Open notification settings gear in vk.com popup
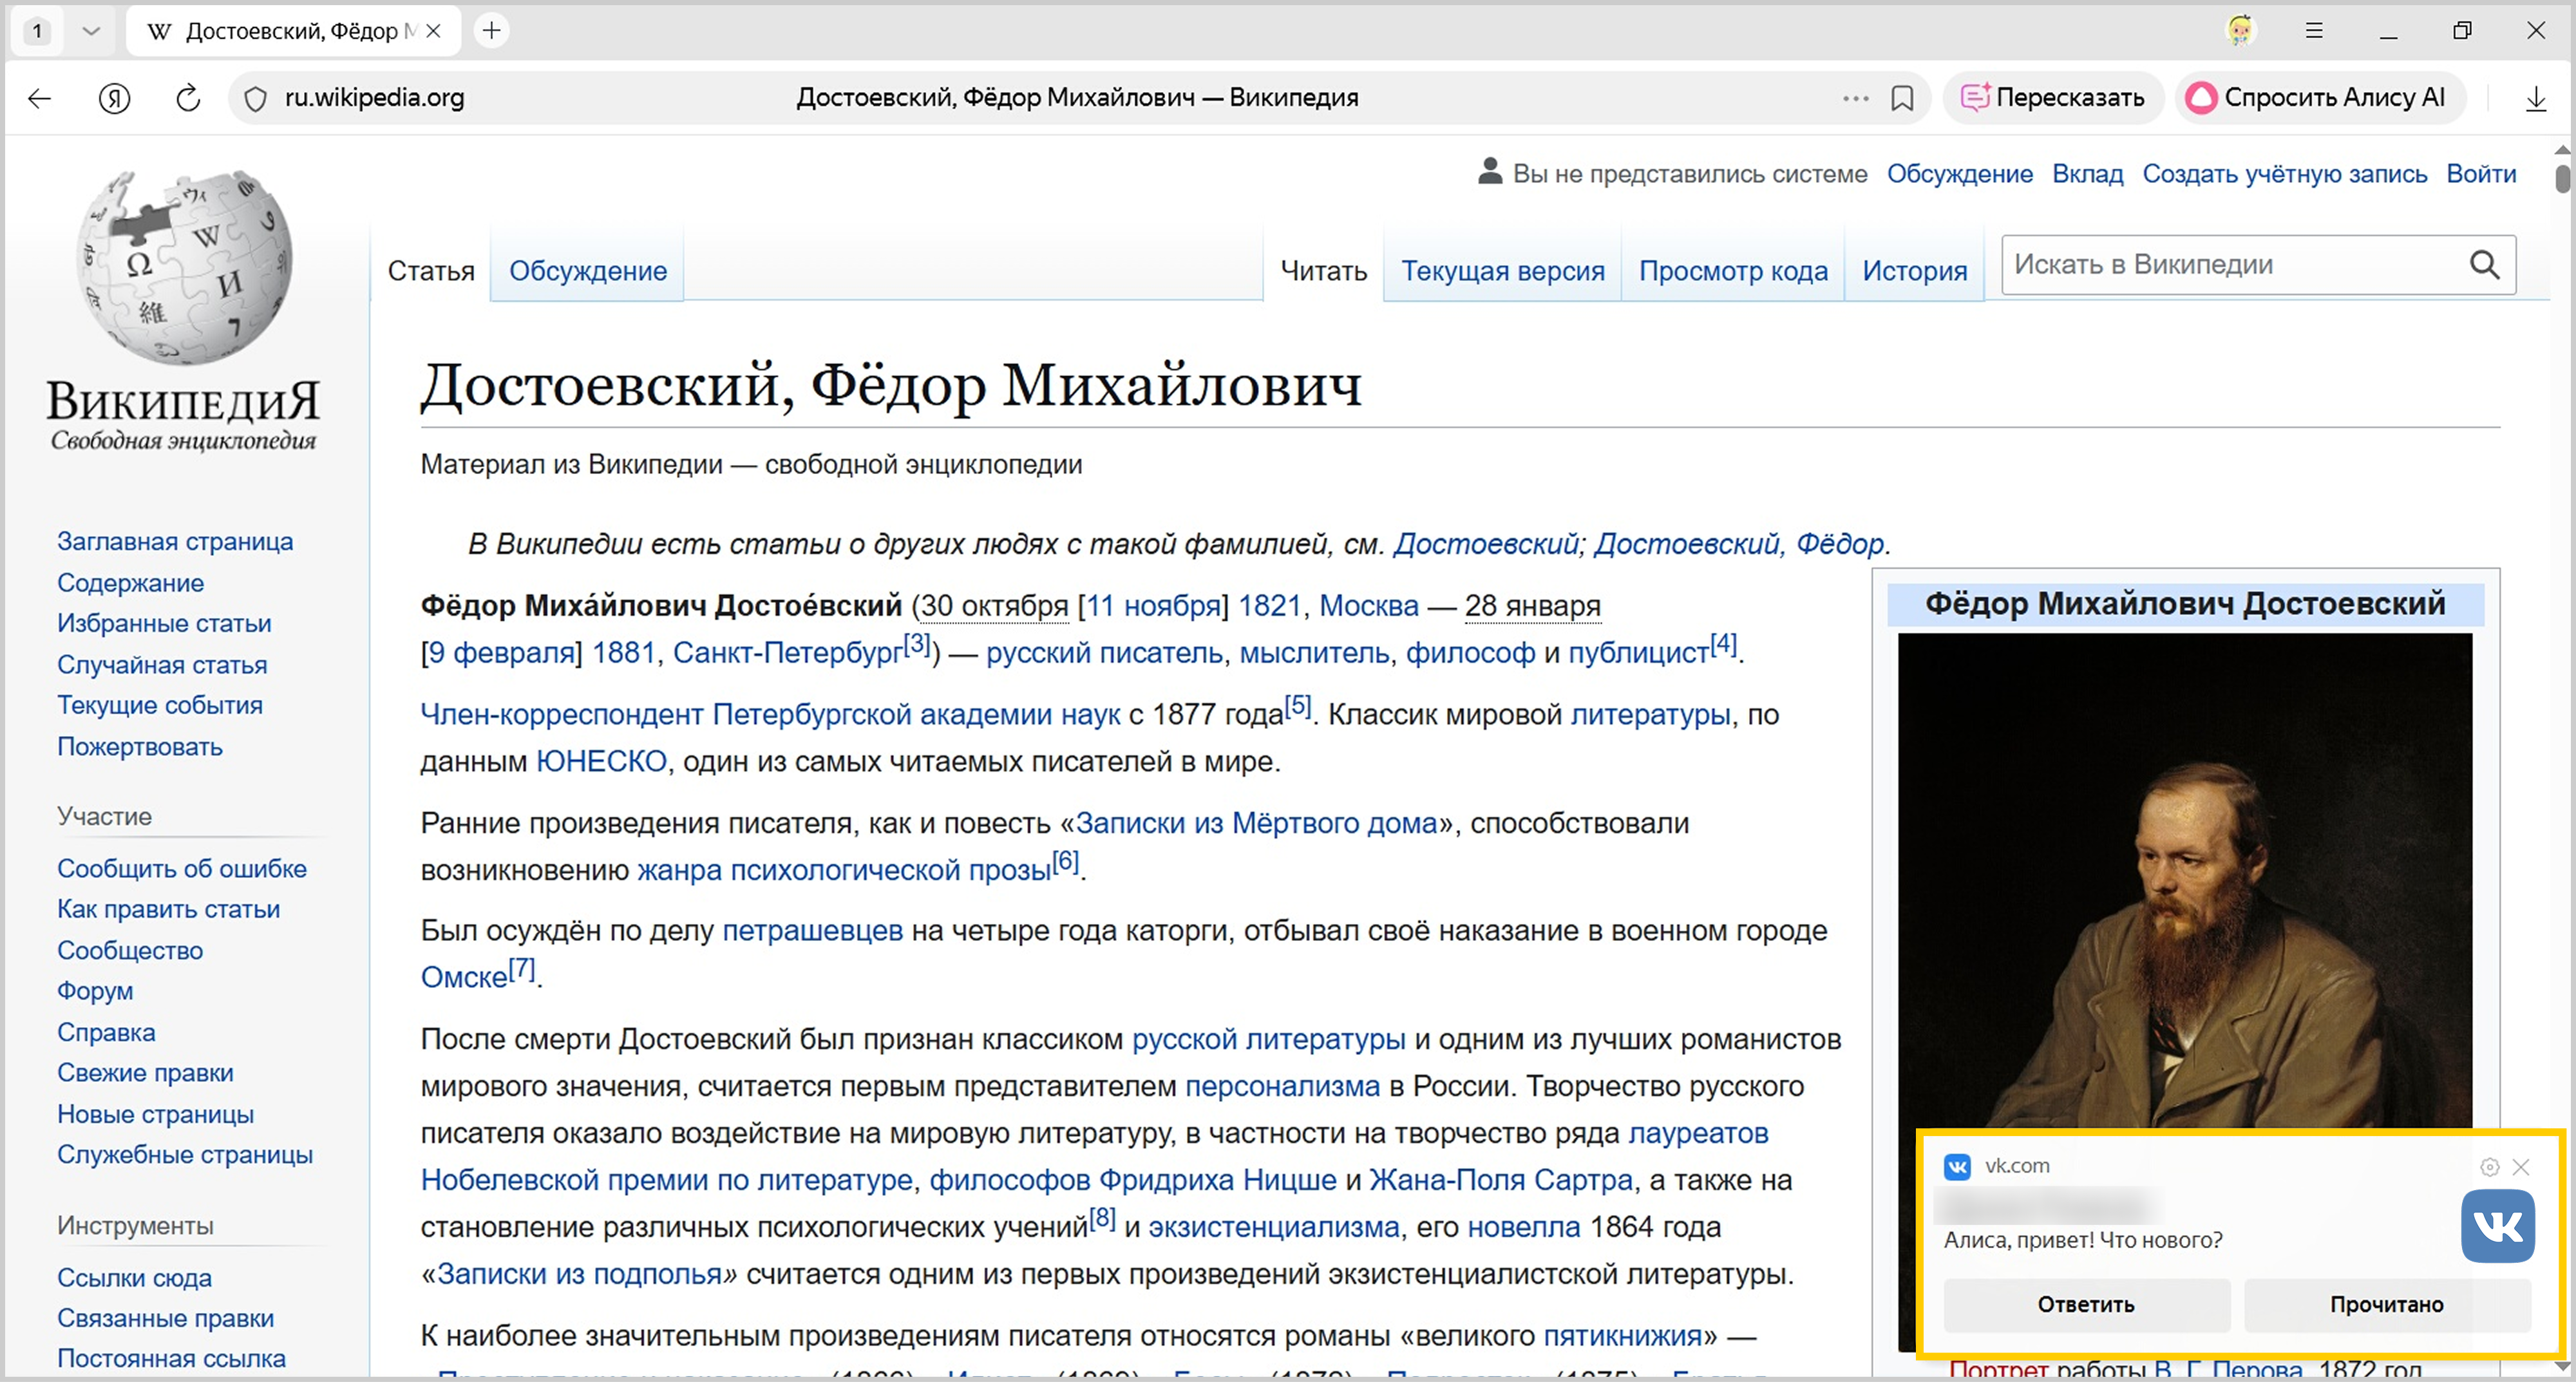This screenshot has width=2576, height=1382. (2489, 1167)
